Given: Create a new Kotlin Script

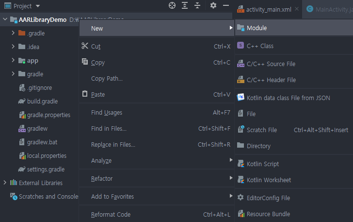Looking at the screenshot, I should (x=294, y=164).
